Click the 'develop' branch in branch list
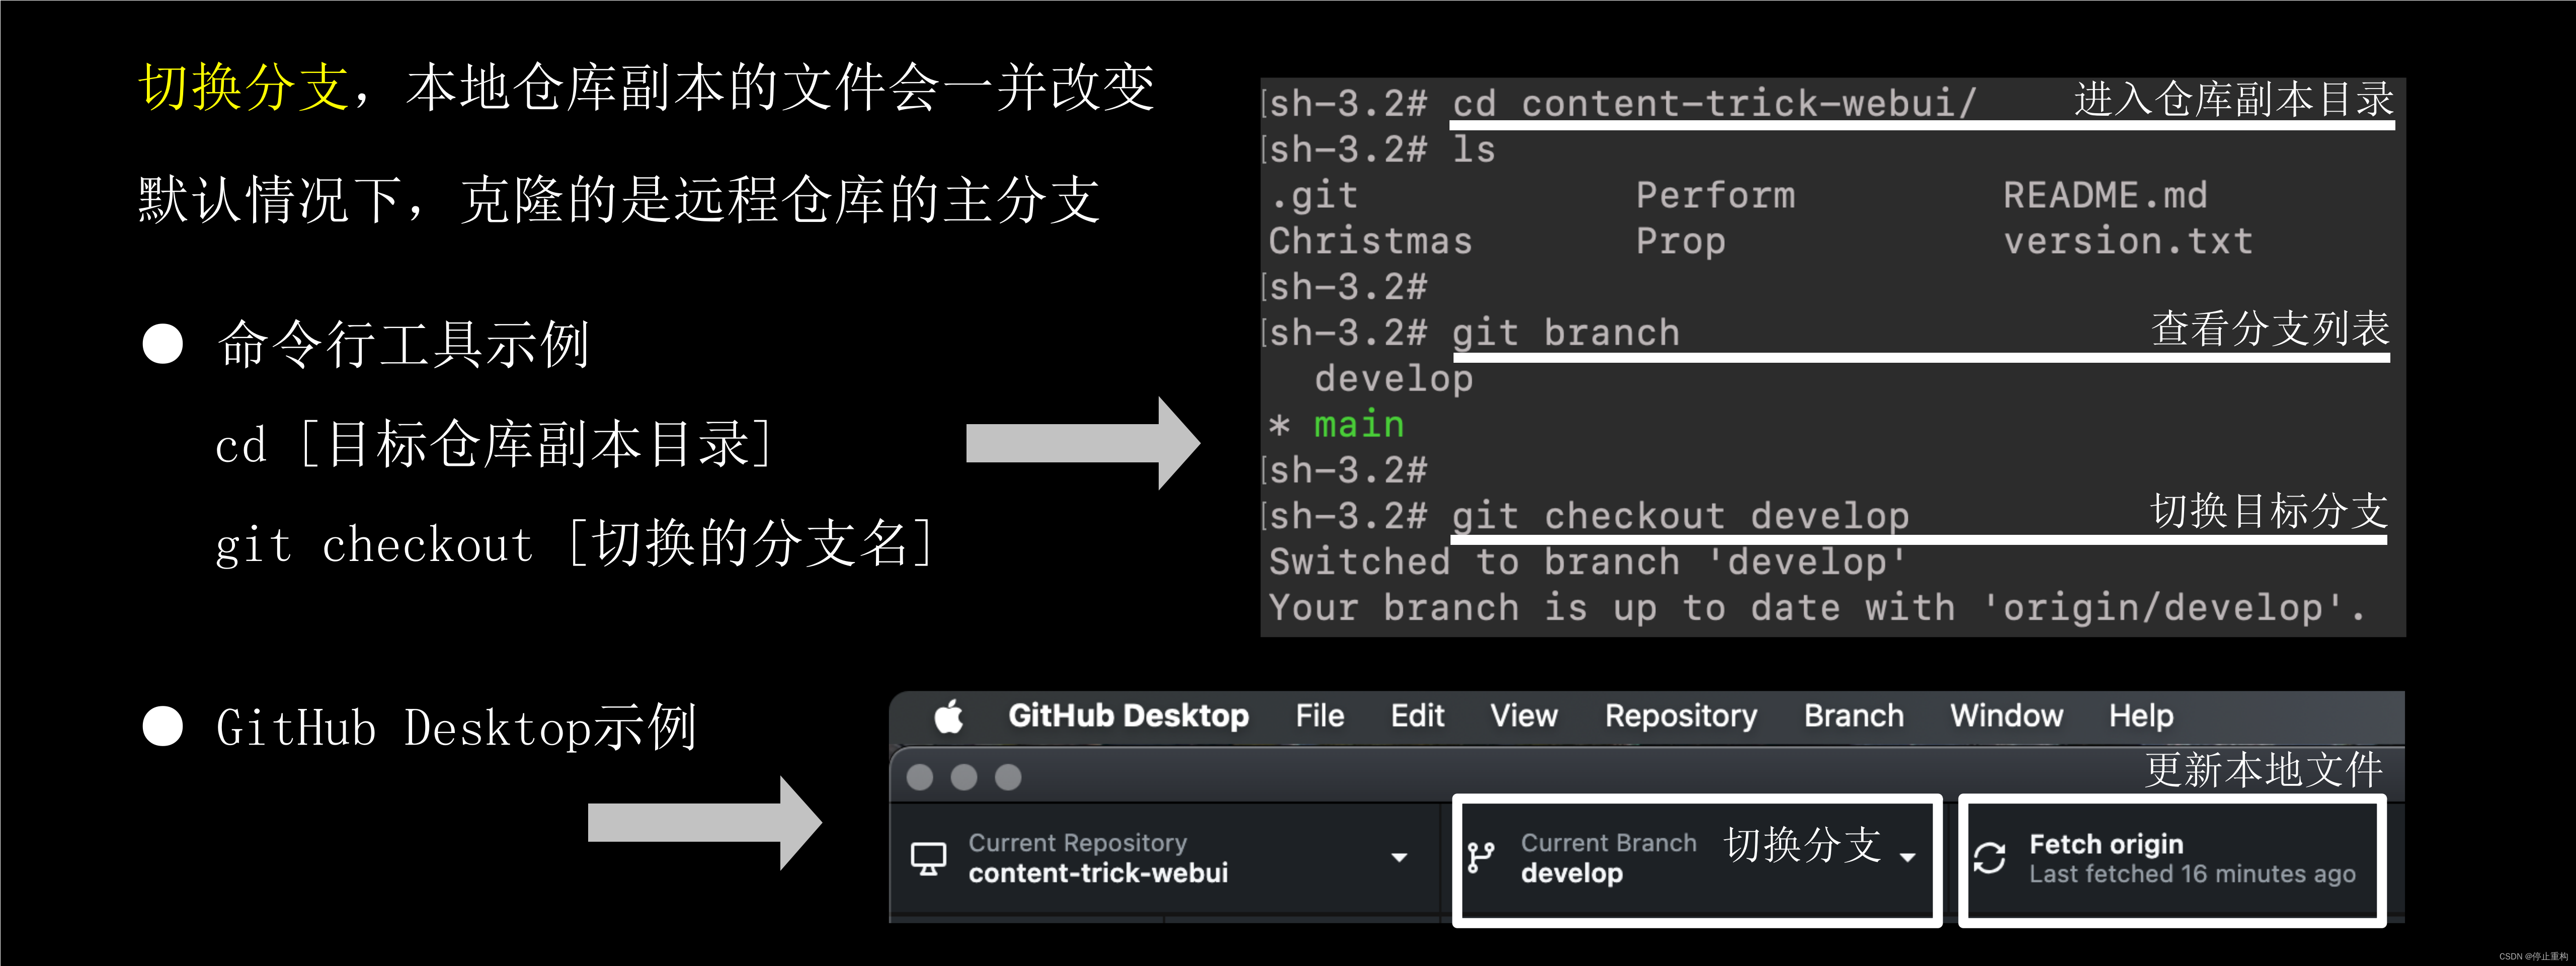This screenshot has height=966, width=2576. 1394,380
